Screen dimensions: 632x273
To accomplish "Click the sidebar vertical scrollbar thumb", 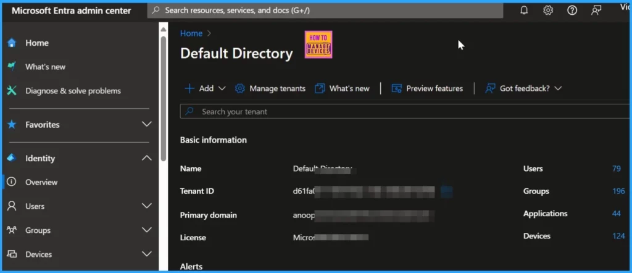I will point(163,99).
